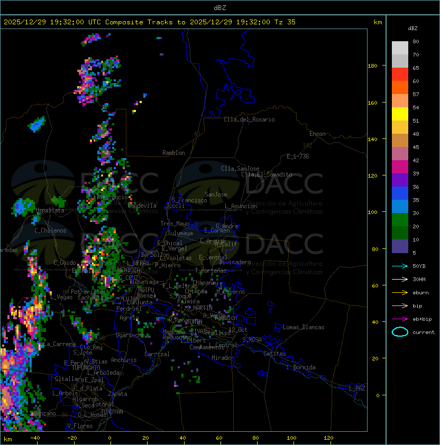This screenshot has width=440, height=445.
Task: Click the -20 tick on bottom axis
Action: point(72,438)
